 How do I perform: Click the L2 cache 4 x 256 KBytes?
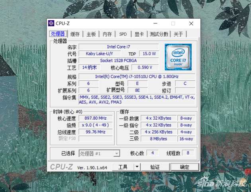[159, 132]
